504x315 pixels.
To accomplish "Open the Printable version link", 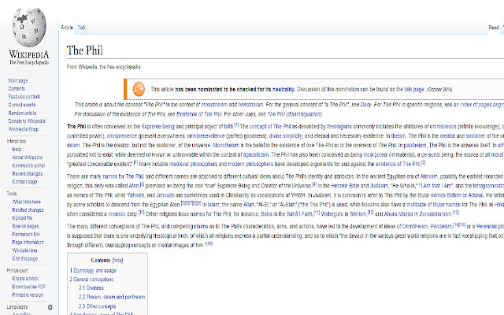I will coord(28,295).
